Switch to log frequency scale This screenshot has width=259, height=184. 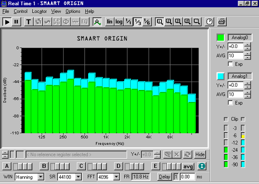[119, 22]
